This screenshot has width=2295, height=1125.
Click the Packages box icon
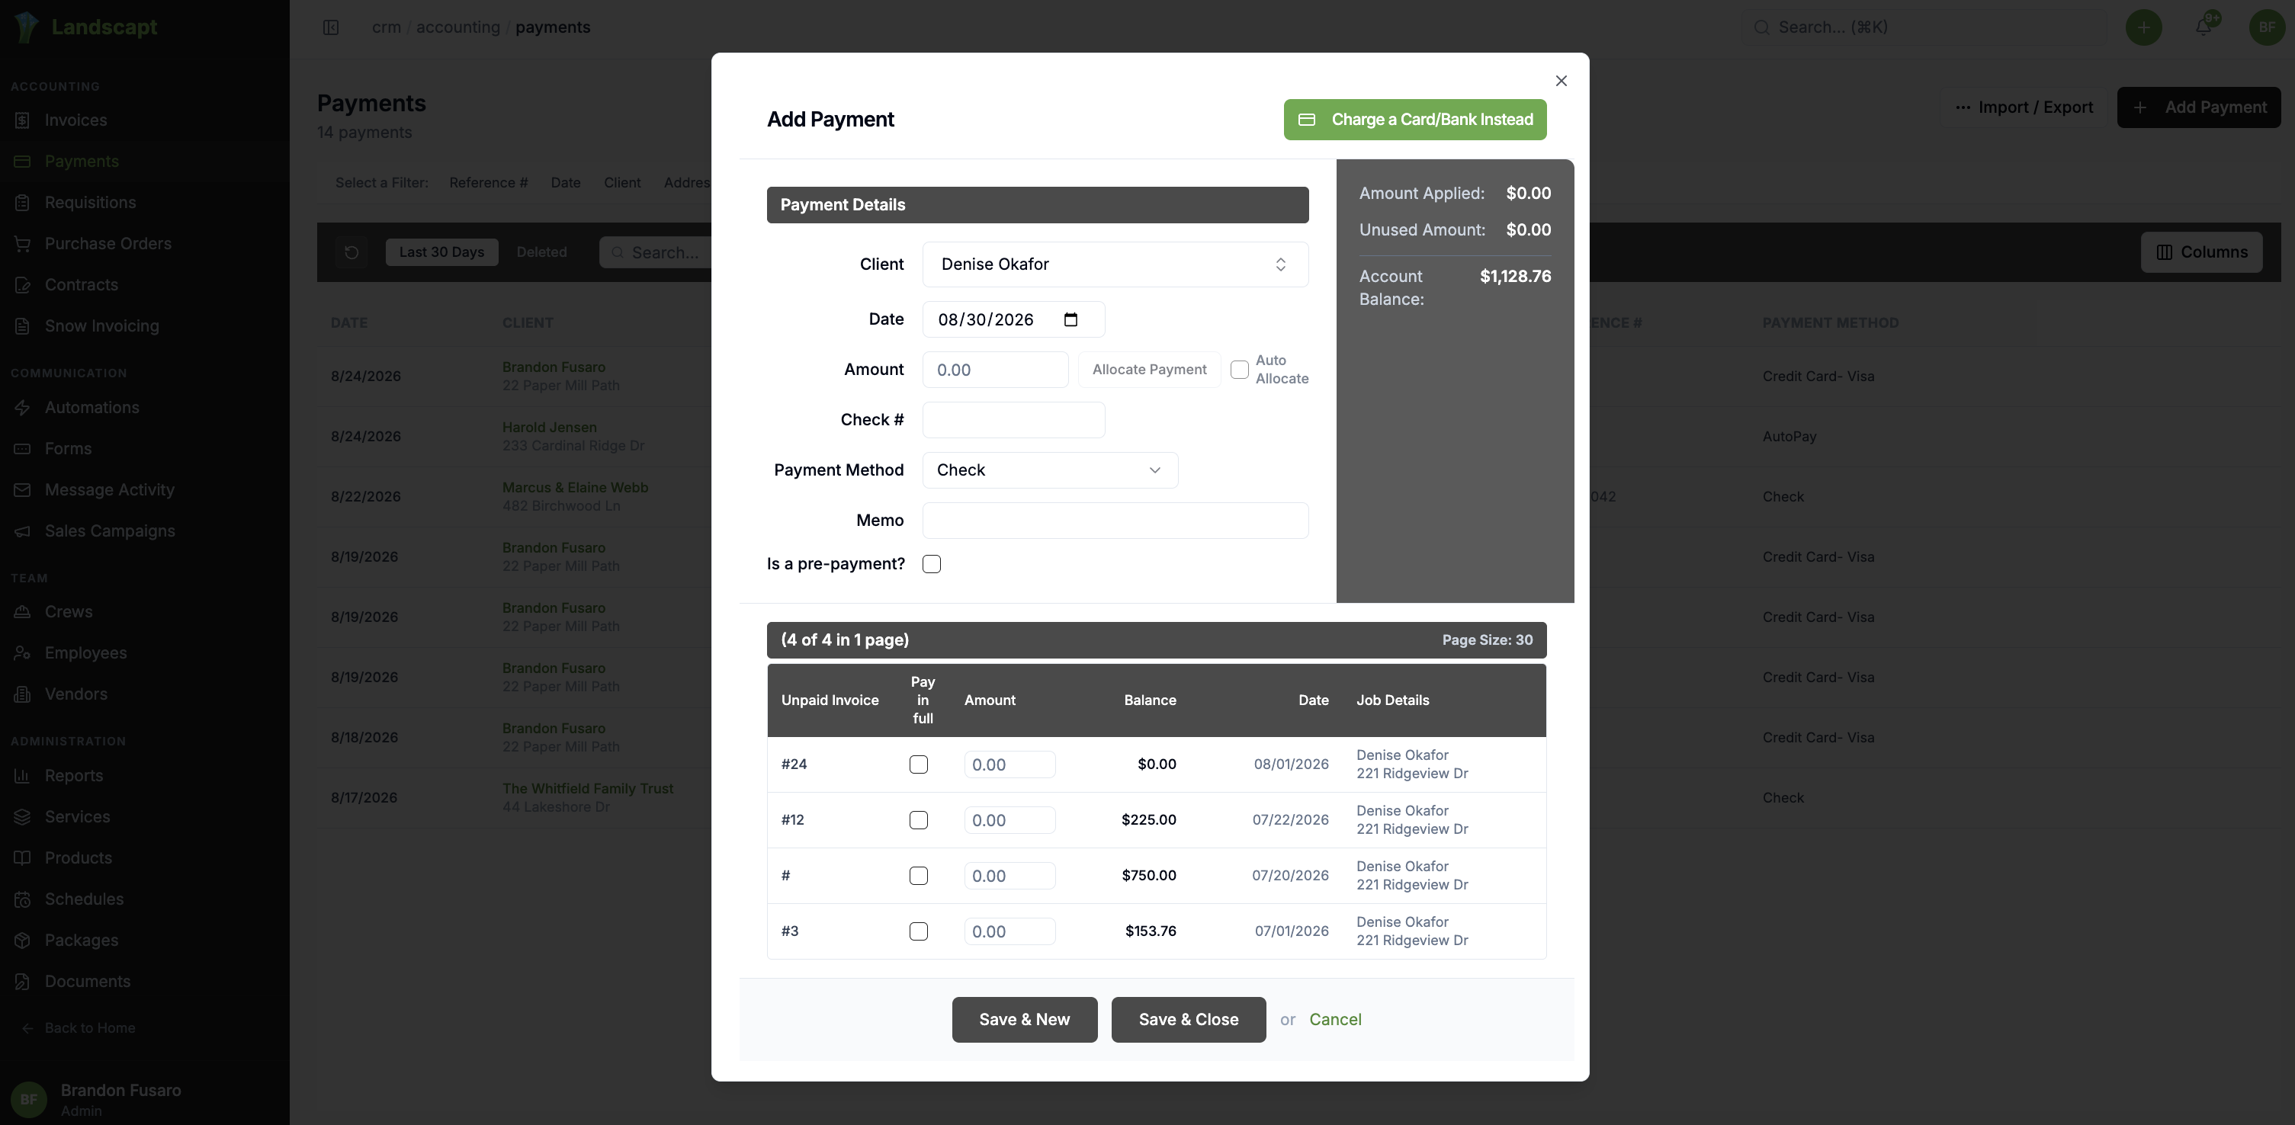pos(23,941)
